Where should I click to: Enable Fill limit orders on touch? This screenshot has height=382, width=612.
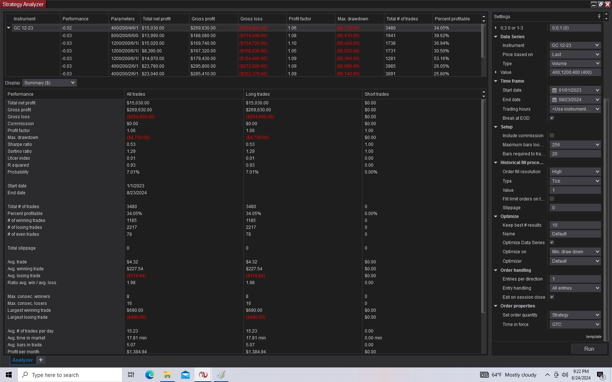552,199
